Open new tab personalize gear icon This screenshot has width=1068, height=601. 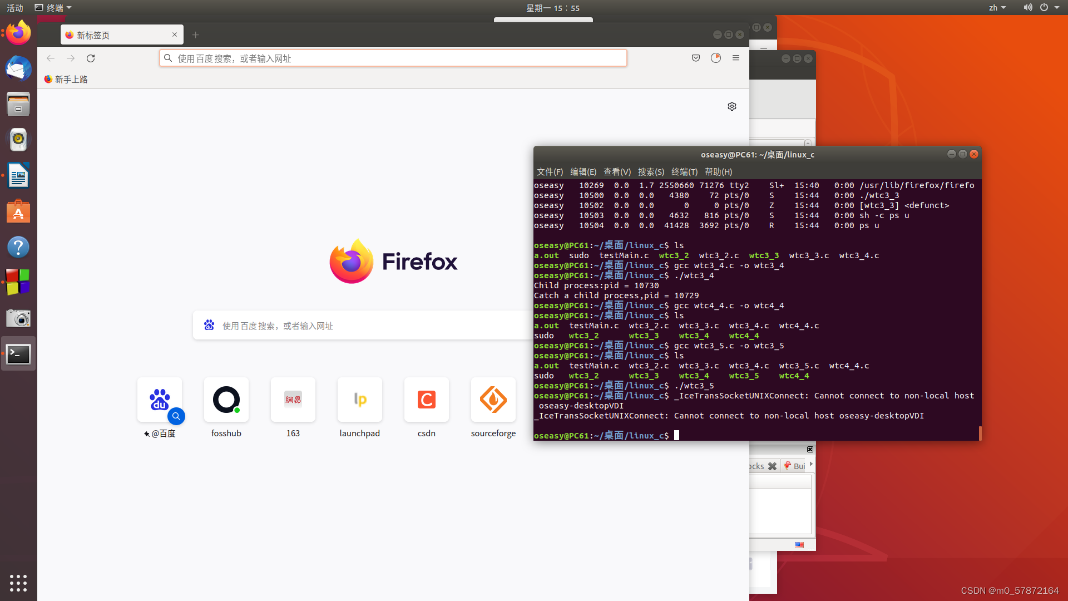pyautogui.click(x=732, y=106)
